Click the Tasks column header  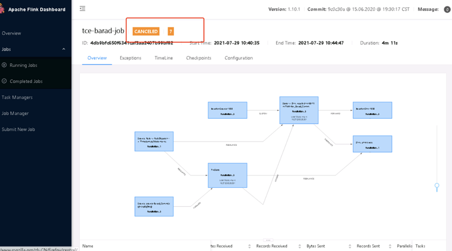[x=420, y=246]
